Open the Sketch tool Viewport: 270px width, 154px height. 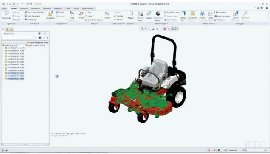point(107,14)
